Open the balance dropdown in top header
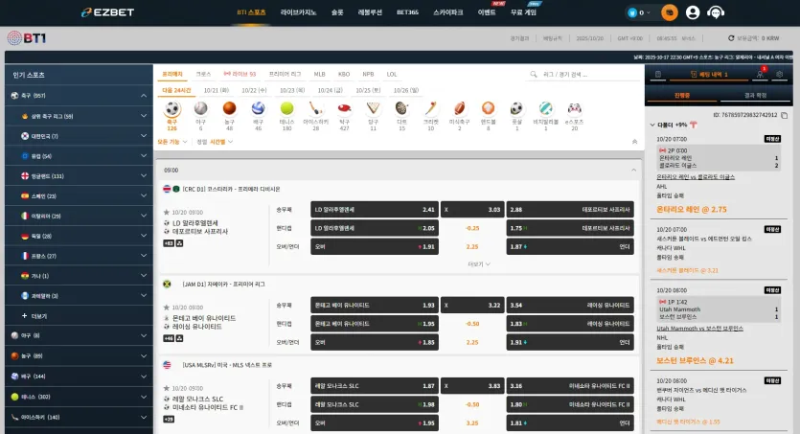This screenshot has height=434, width=800. point(640,12)
